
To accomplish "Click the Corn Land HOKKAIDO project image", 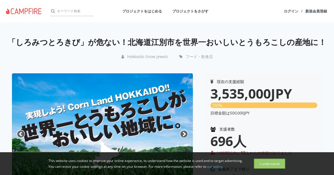I will (x=102, y=124).
